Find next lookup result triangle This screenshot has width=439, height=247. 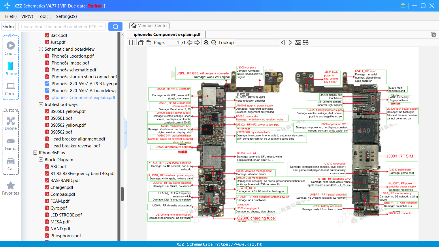click(x=290, y=42)
